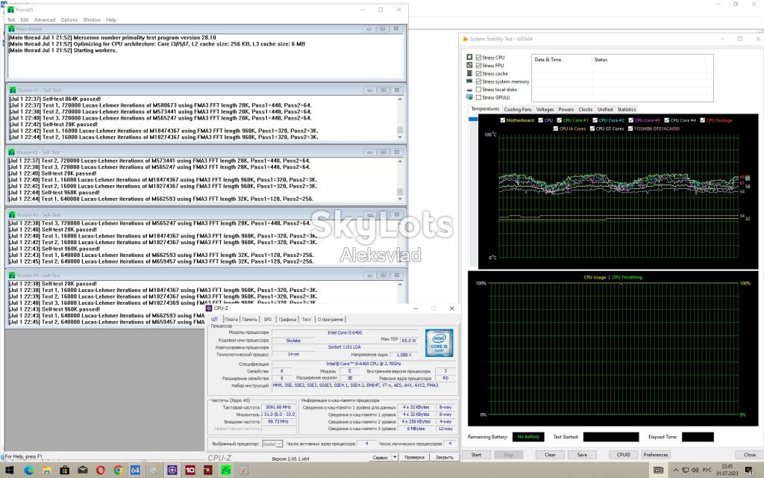Launch Google Chrome from the taskbar
Image resolution: width=764 pixels, height=478 pixels.
(118, 471)
